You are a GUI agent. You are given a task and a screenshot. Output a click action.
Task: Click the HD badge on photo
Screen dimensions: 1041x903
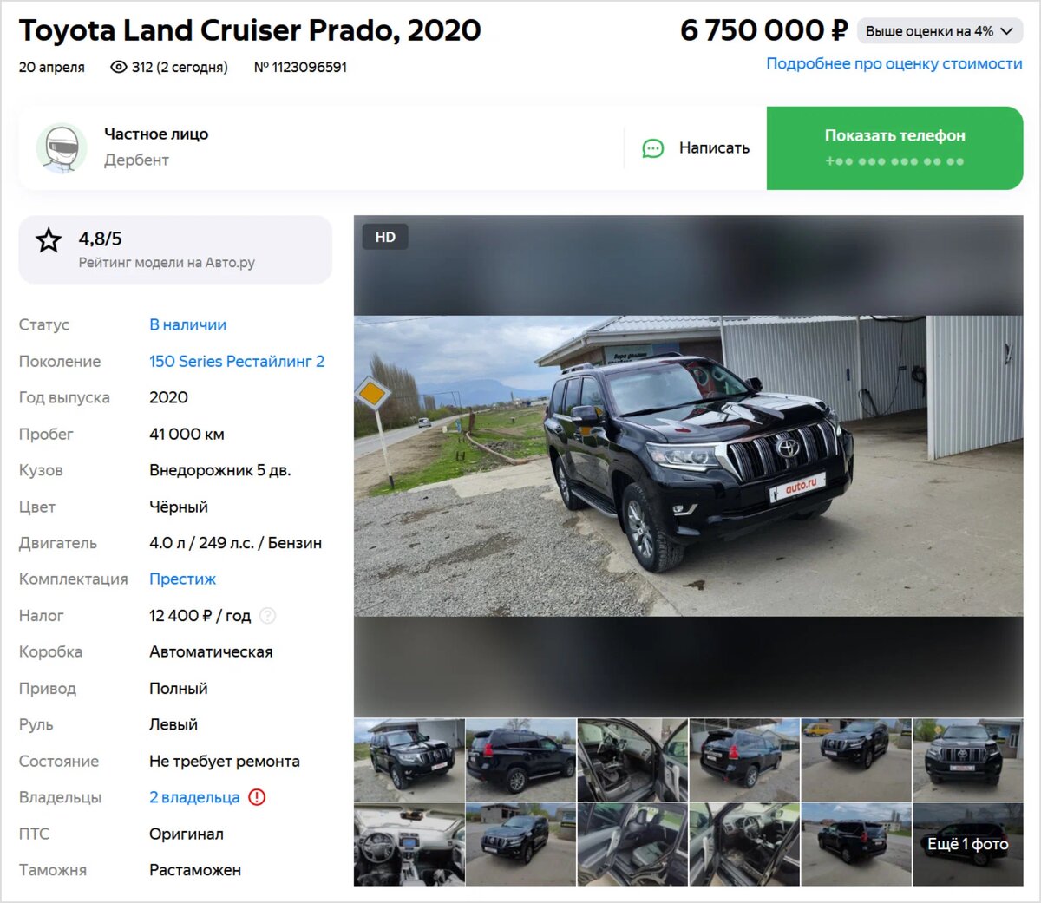pos(385,237)
